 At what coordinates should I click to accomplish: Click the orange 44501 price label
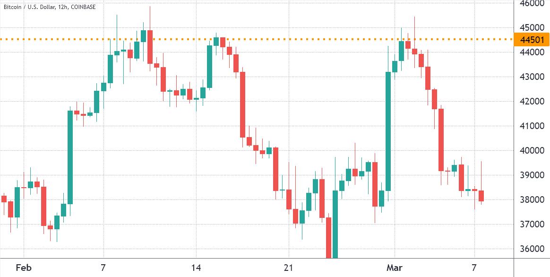[x=532, y=40]
